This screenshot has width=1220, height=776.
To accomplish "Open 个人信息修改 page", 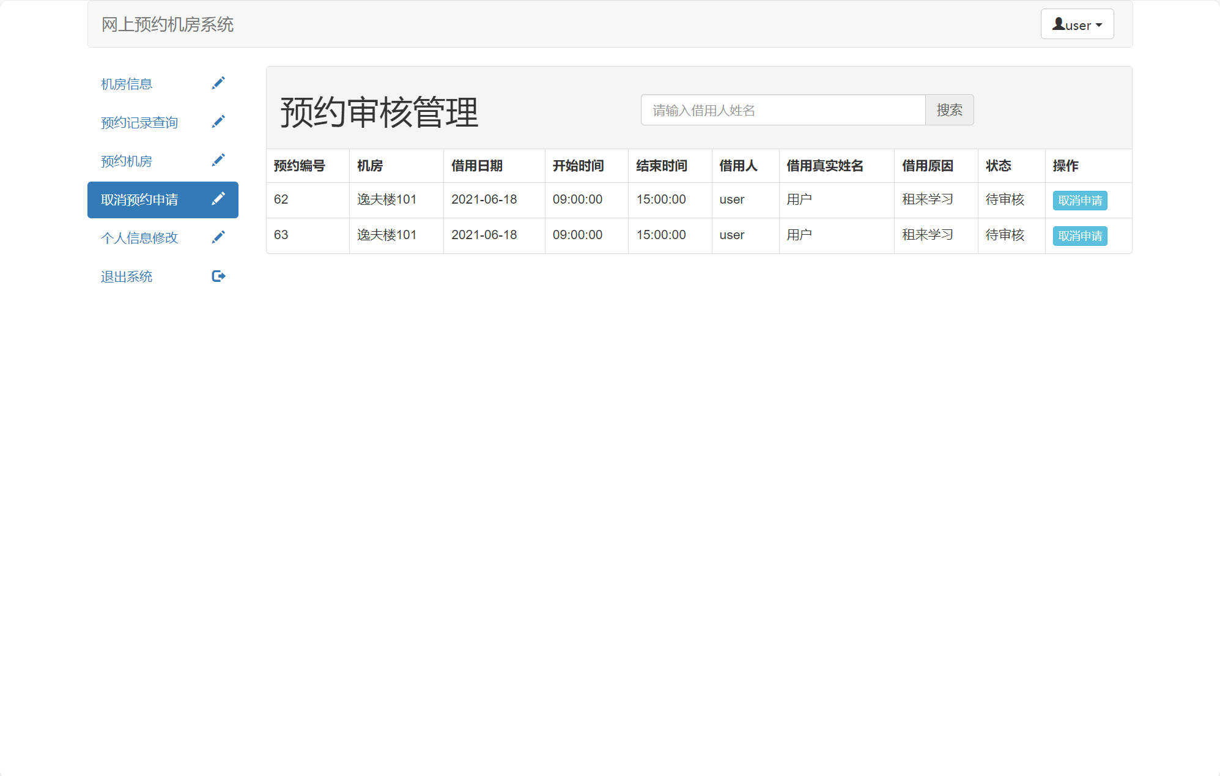I will pyautogui.click(x=139, y=238).
